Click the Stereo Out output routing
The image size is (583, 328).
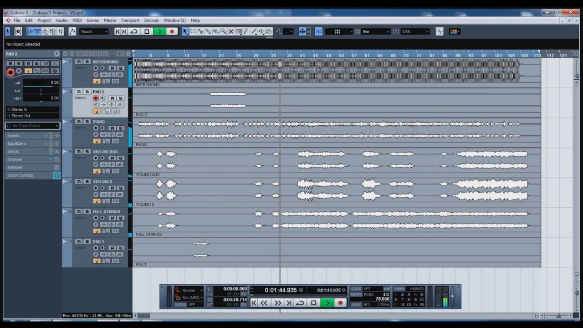coord(32,116)
